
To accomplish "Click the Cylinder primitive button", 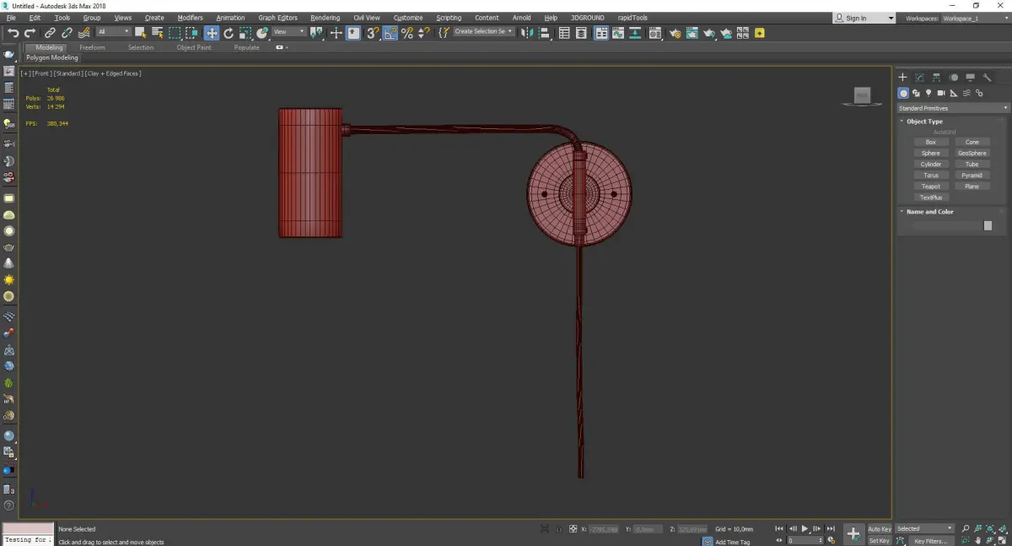I will pos(931,164).
